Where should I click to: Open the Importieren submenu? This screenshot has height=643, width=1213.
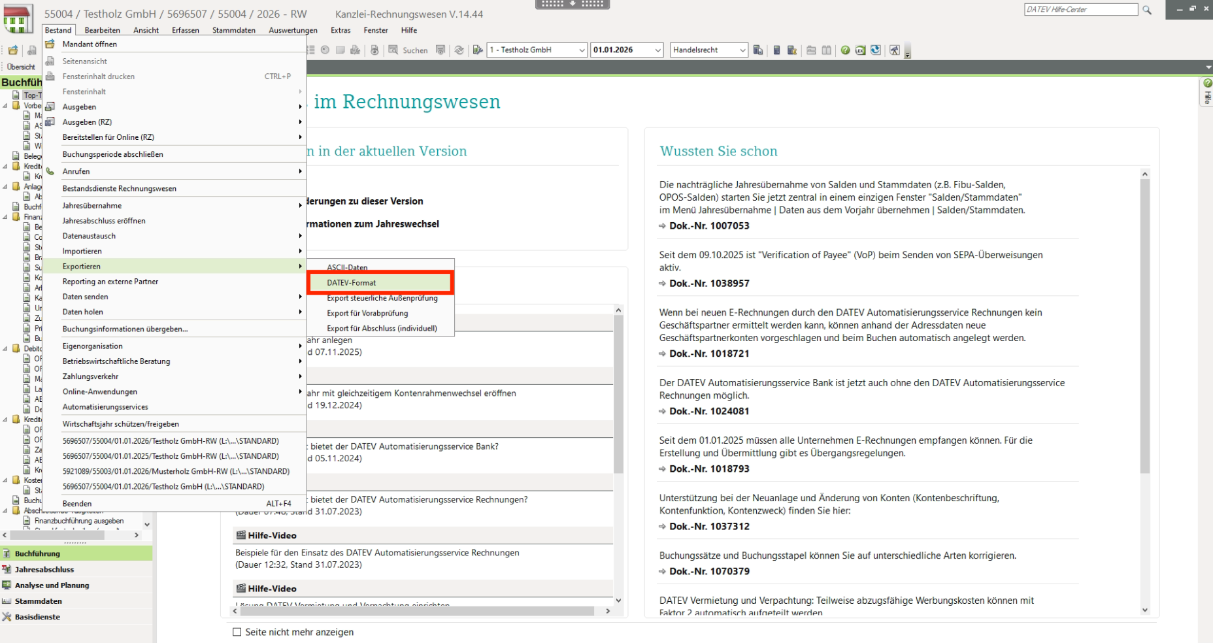click(x=174, y=251)
